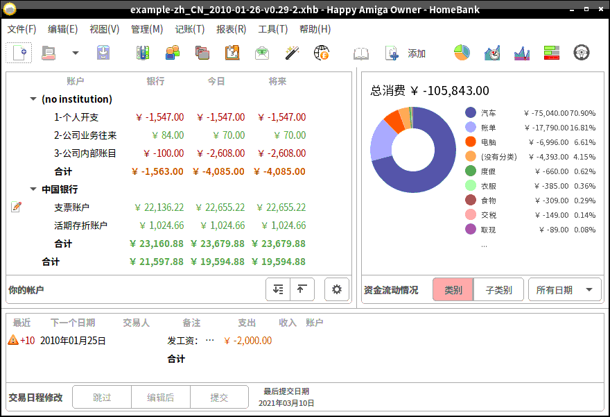Open the accounts manager toolbar icon
The height and width of the screenshot is (417, 610).
143,53
